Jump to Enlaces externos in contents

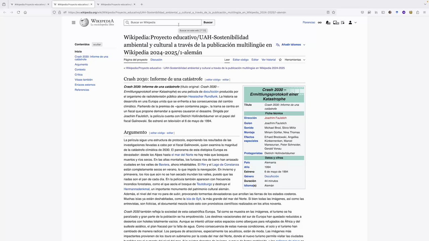(x=85, y=85)
